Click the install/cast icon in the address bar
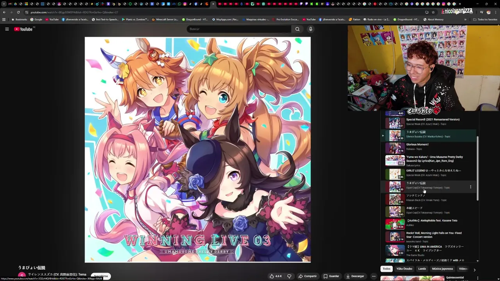Image resolution: width=500 pixels, height=281 pixels. (427, 12)
